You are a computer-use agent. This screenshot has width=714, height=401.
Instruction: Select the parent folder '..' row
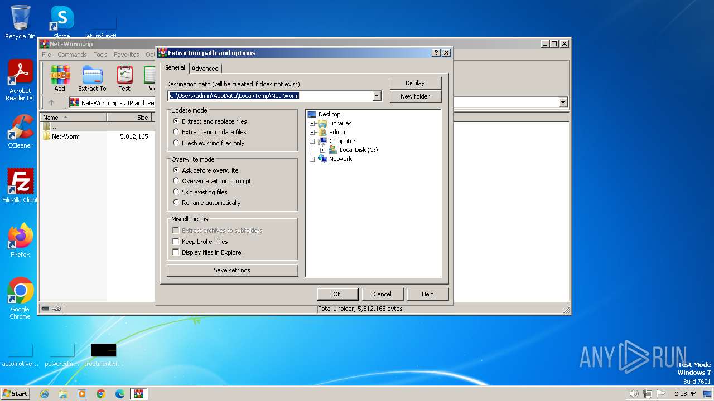coord(97,127)
